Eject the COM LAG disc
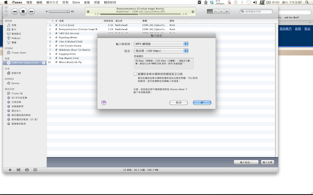This screenshot has height=195, width=313. point(44,63)
